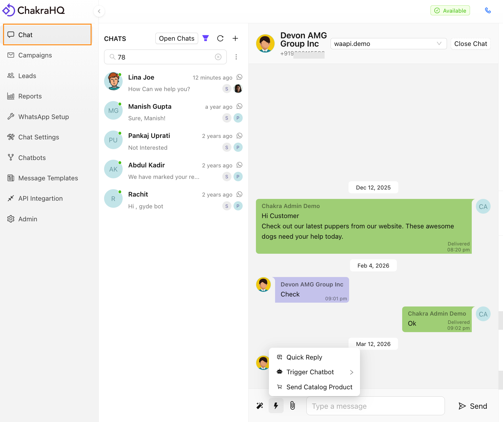Open Message Templates
Image resolution: width=503 pixels, height=422 pixels.
click(x=48, y=178)
